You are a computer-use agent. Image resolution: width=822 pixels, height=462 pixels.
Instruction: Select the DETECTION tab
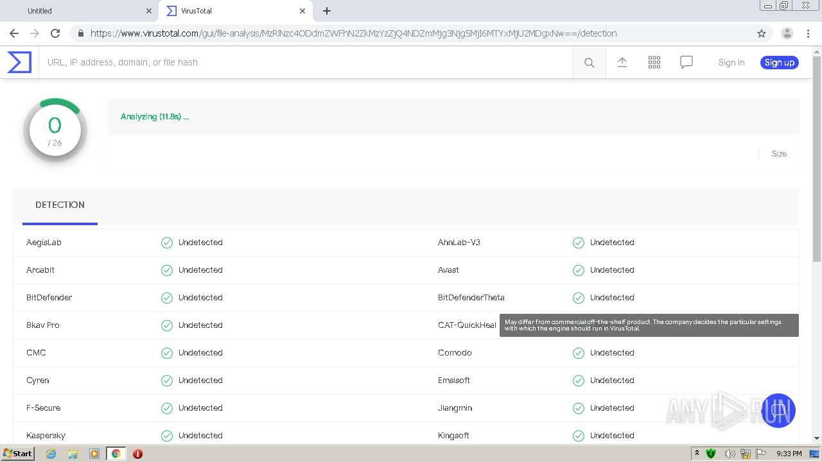[60, 205]
